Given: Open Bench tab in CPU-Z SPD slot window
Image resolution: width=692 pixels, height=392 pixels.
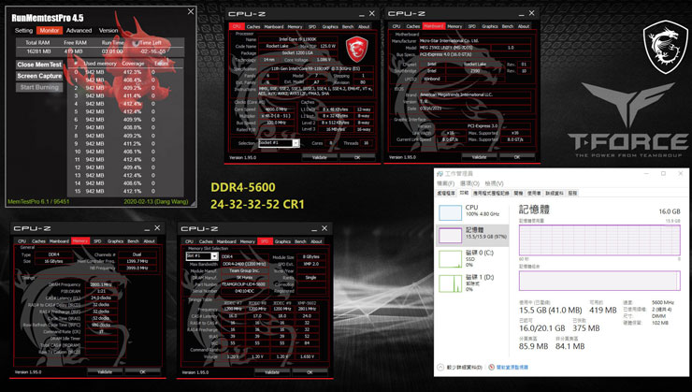Looking at the screenshot, I should tap(300, 241).
